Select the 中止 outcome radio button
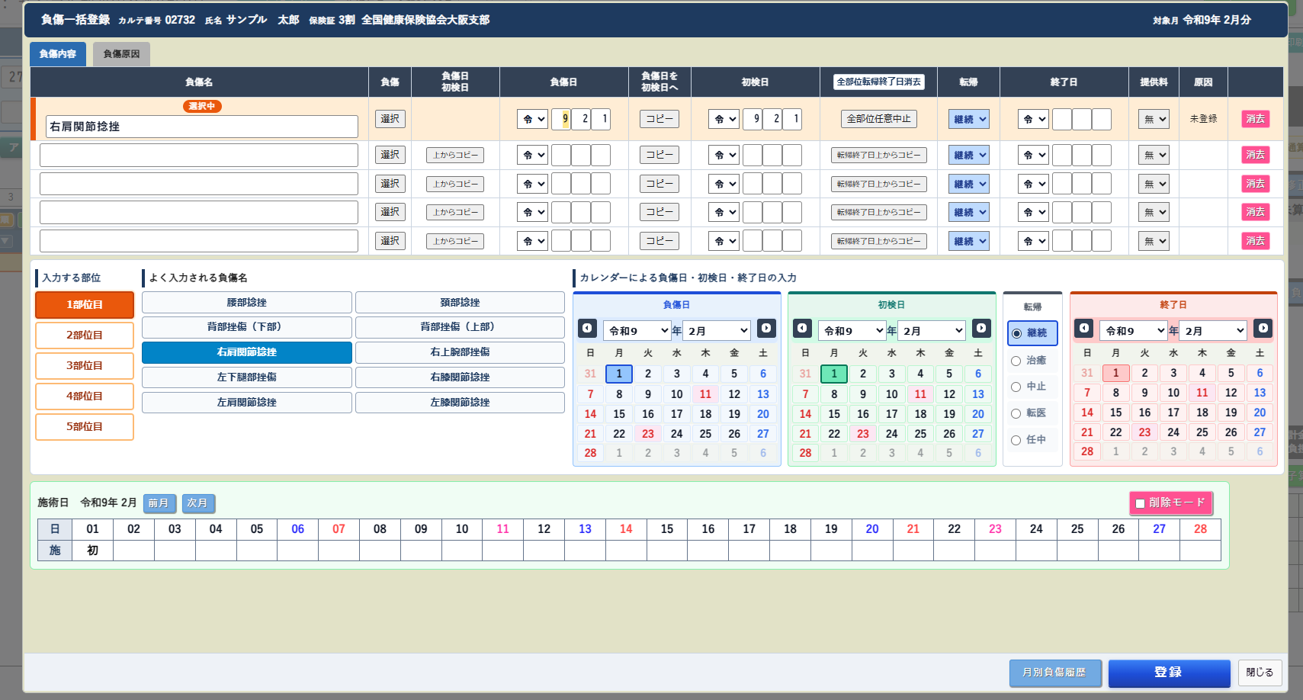The image size is (1303, 700). (x=1016, y=387)
